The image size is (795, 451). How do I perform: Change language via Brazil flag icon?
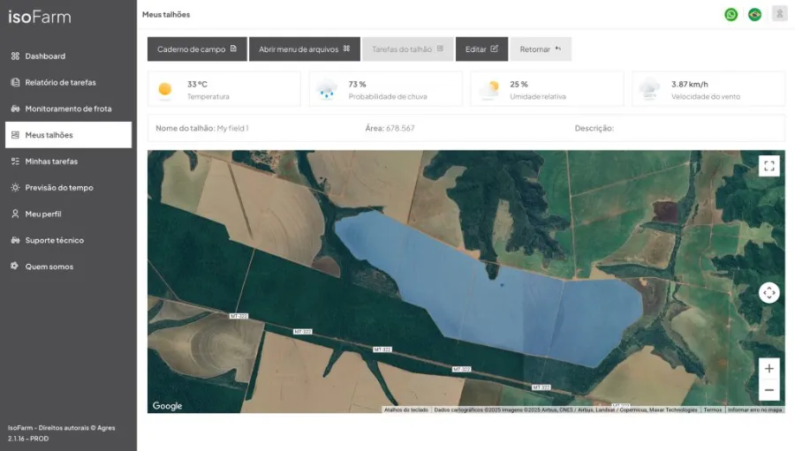754,15
